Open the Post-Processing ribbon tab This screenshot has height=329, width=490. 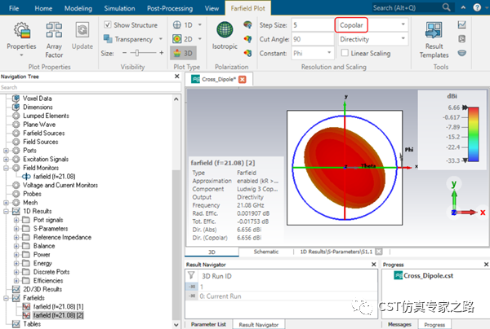click(x=171, y=7)
